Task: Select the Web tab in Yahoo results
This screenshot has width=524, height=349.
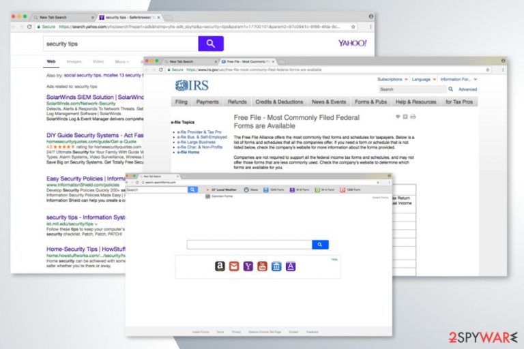Action: pyautogui.click(x=50, y=61)
